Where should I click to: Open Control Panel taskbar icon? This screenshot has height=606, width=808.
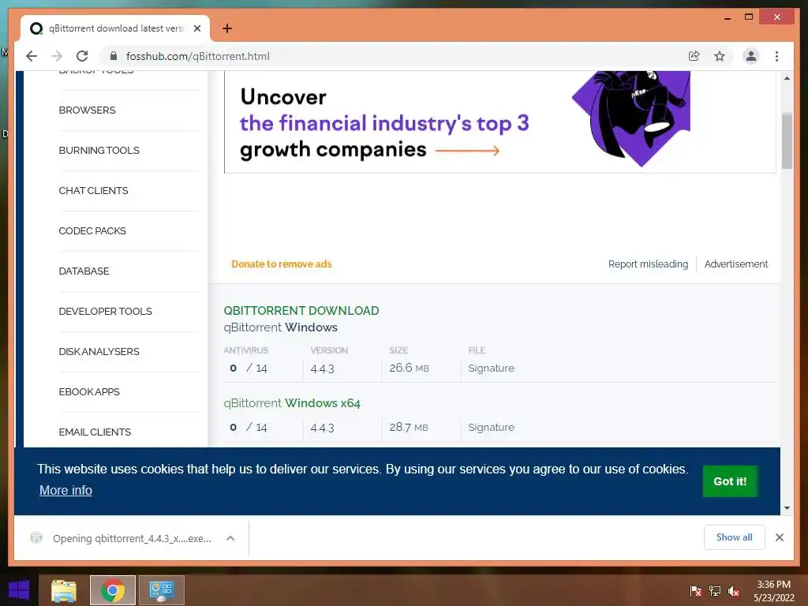161,590
